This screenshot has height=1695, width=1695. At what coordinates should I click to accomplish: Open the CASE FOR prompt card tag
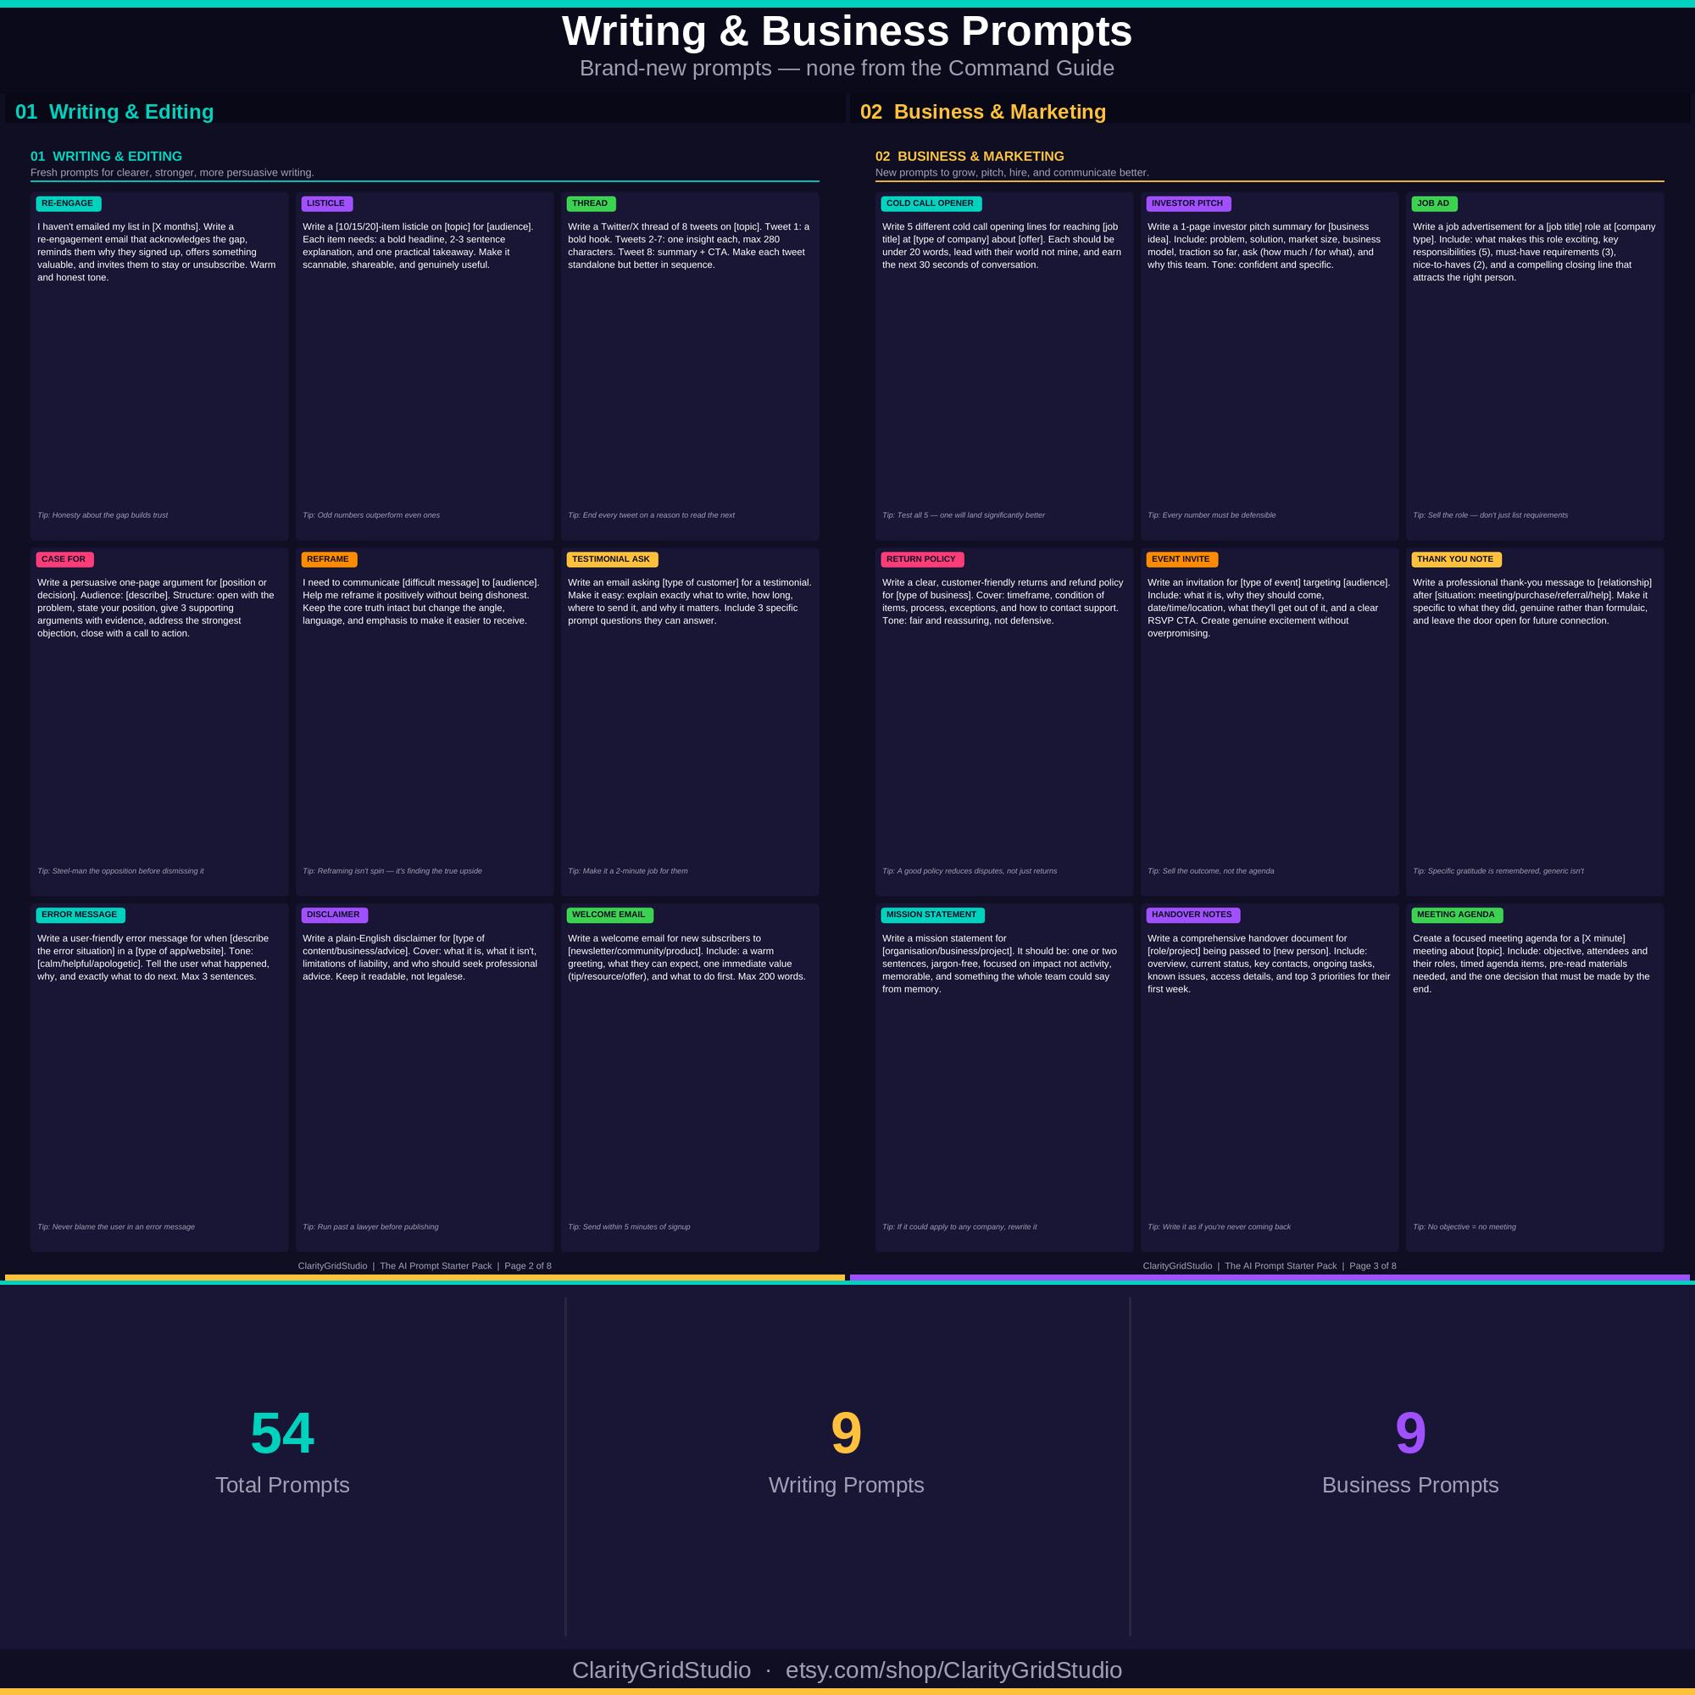point(65,559)
